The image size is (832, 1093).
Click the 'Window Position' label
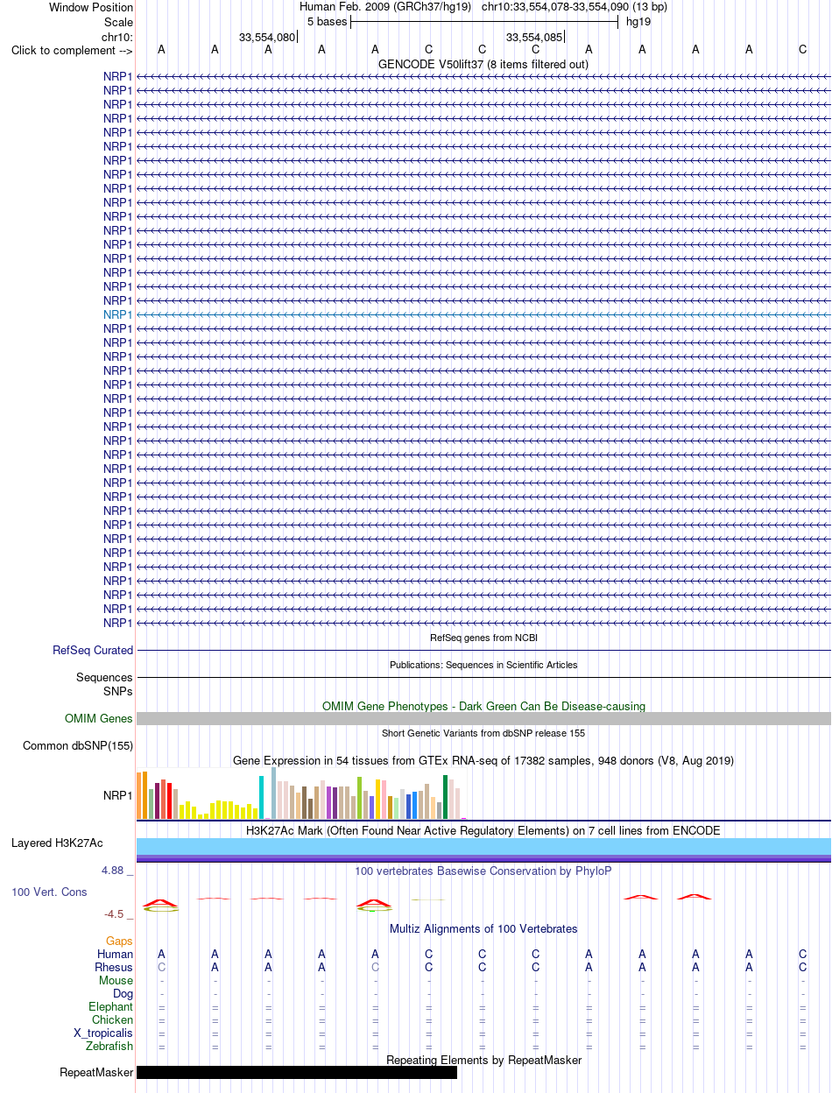(x=91, y=7)
